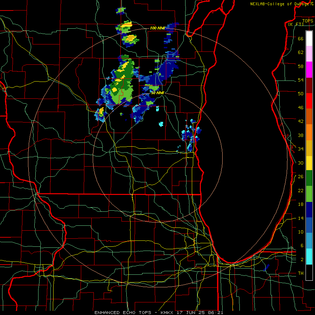This screenshot has width=315, height=315.
Task: Click the light green 22 kft swatch
Action: 309,194
